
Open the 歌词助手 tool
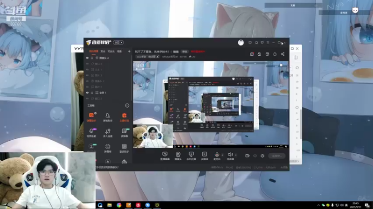124,148
